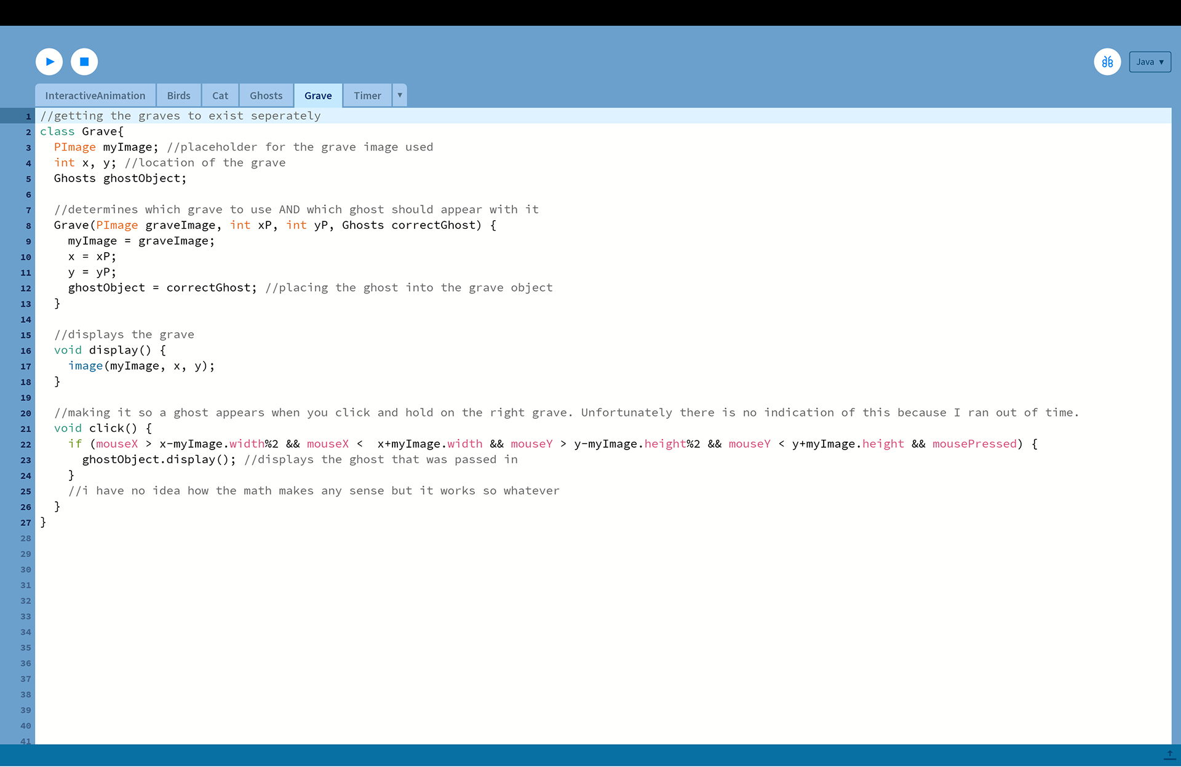Open the Java mode dropdown

pyautogui.click(x=1150, y=62)
